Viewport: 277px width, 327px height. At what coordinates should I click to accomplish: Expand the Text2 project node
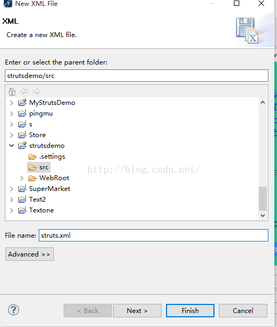coord(12,200)
